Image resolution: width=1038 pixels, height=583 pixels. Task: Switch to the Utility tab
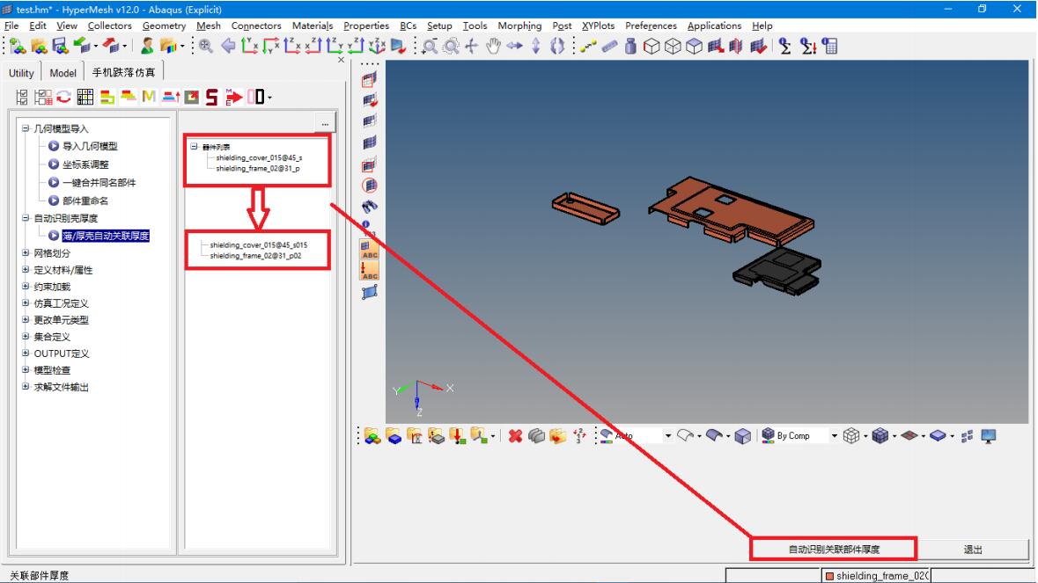21,73
